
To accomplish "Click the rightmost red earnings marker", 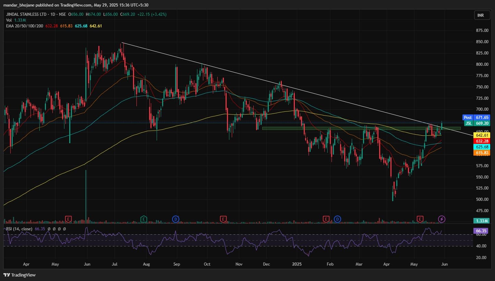I will [x=420, y=219].
